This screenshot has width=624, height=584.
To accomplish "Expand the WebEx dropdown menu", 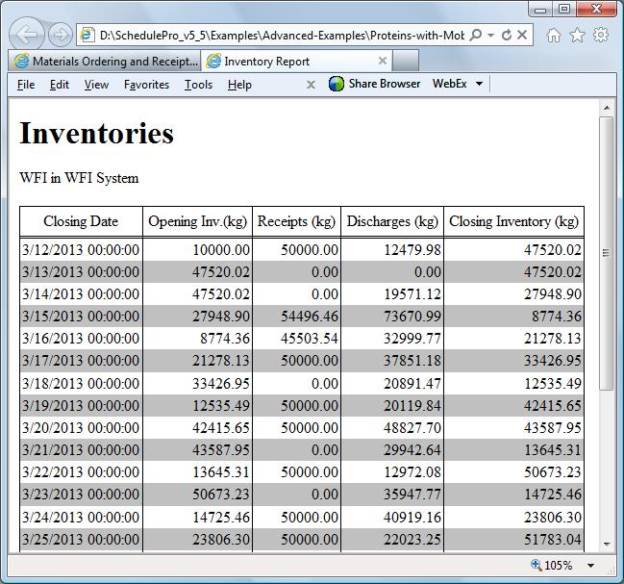I will click(x=479, y=85).
